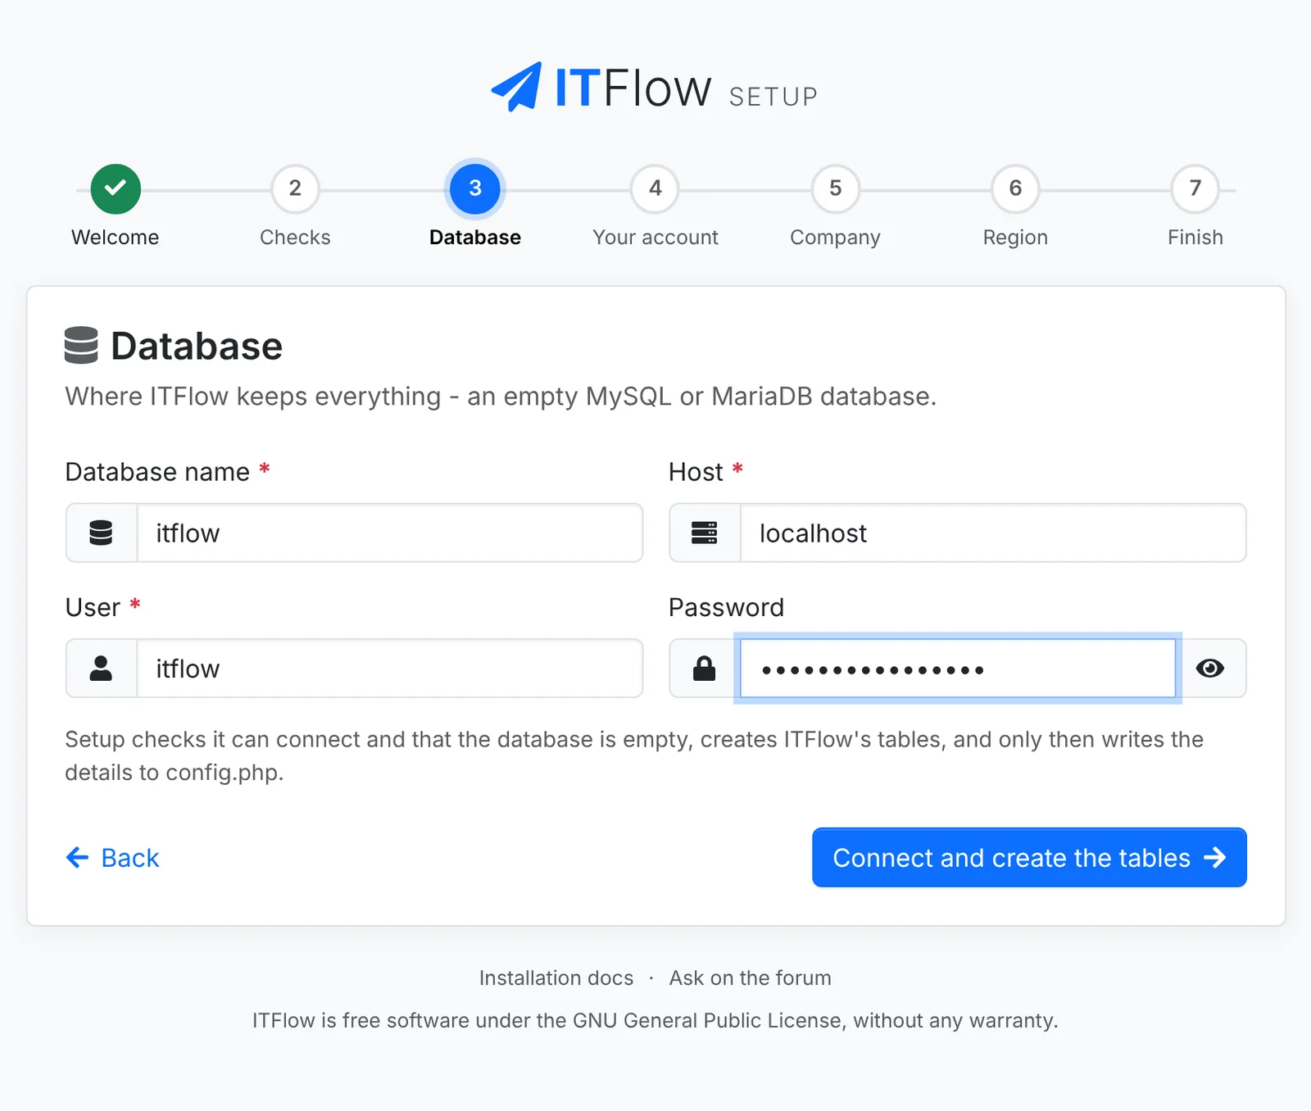Open Ask on the forum link
Image resolution: width=1311 pixels, height=1111 pixels.
751,977
